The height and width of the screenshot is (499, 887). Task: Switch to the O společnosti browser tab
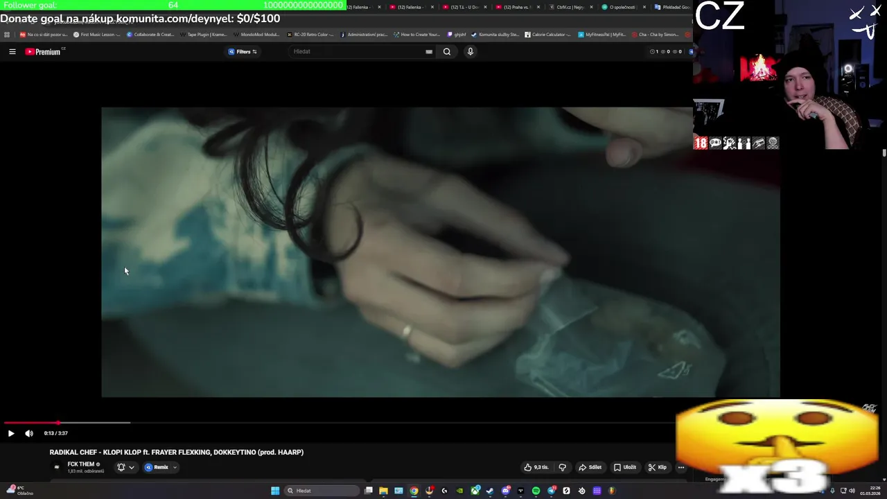[622, 7]
